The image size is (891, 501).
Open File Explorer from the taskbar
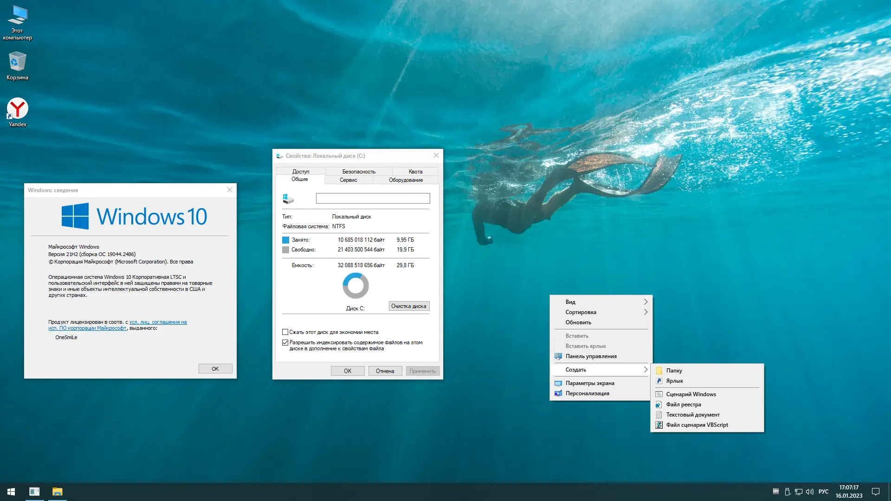(x=57, y=492)
